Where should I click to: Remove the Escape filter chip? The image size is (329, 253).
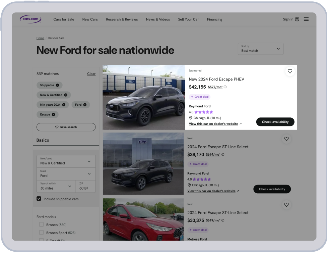[54, 115]
